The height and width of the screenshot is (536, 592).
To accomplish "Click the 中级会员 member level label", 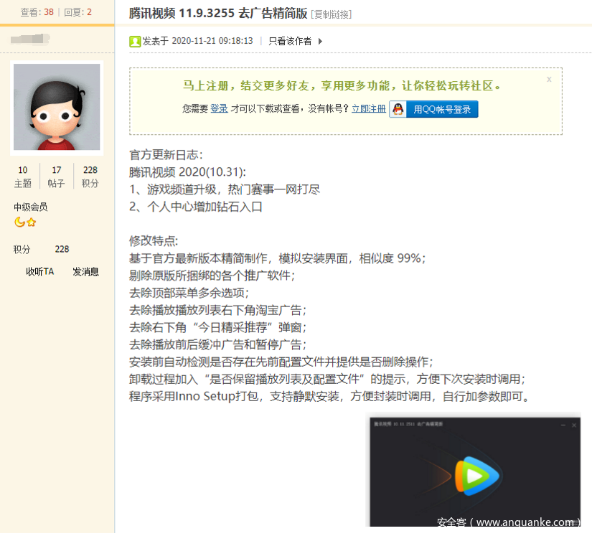I will (x=31, y=207).
